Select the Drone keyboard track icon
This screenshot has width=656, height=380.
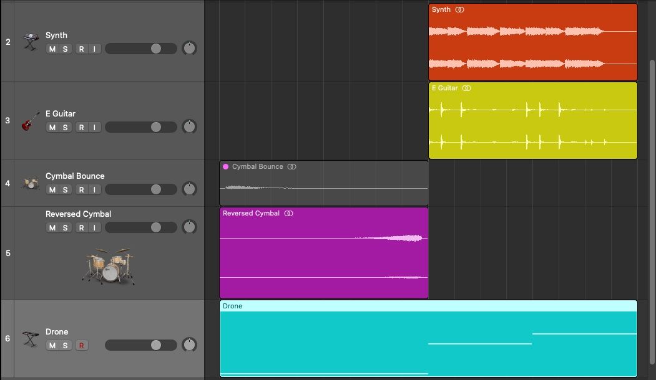tap(30, 338)
